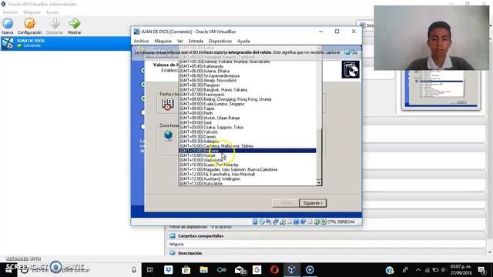Choose GMT+05:45 Kathmandu time zone
The height and width of the screenshot is (277, 493).
[x=247, y=66]
